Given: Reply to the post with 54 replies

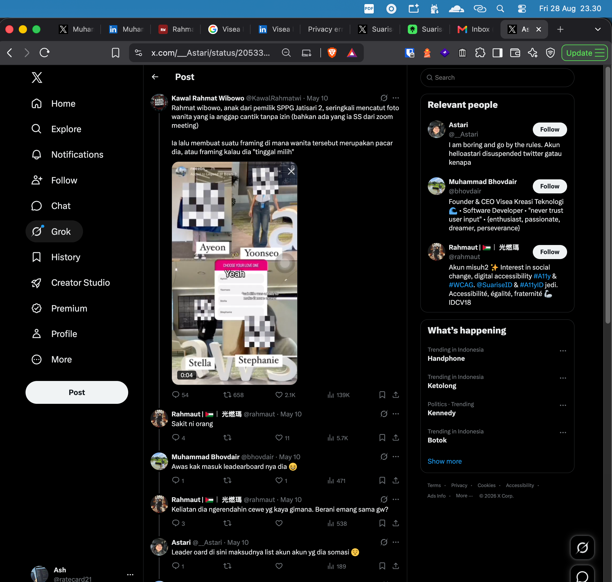Looking at the screenshot, I should tap(180, 395).
